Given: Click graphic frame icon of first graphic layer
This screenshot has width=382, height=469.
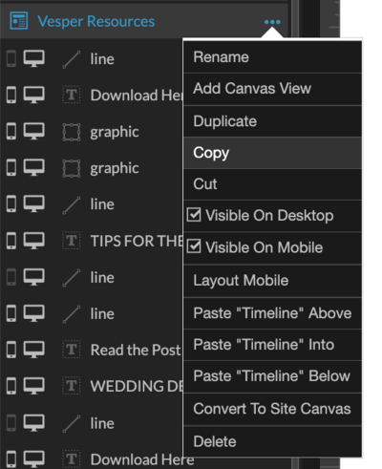Looking at the screenshot, I should click(72, 132).
